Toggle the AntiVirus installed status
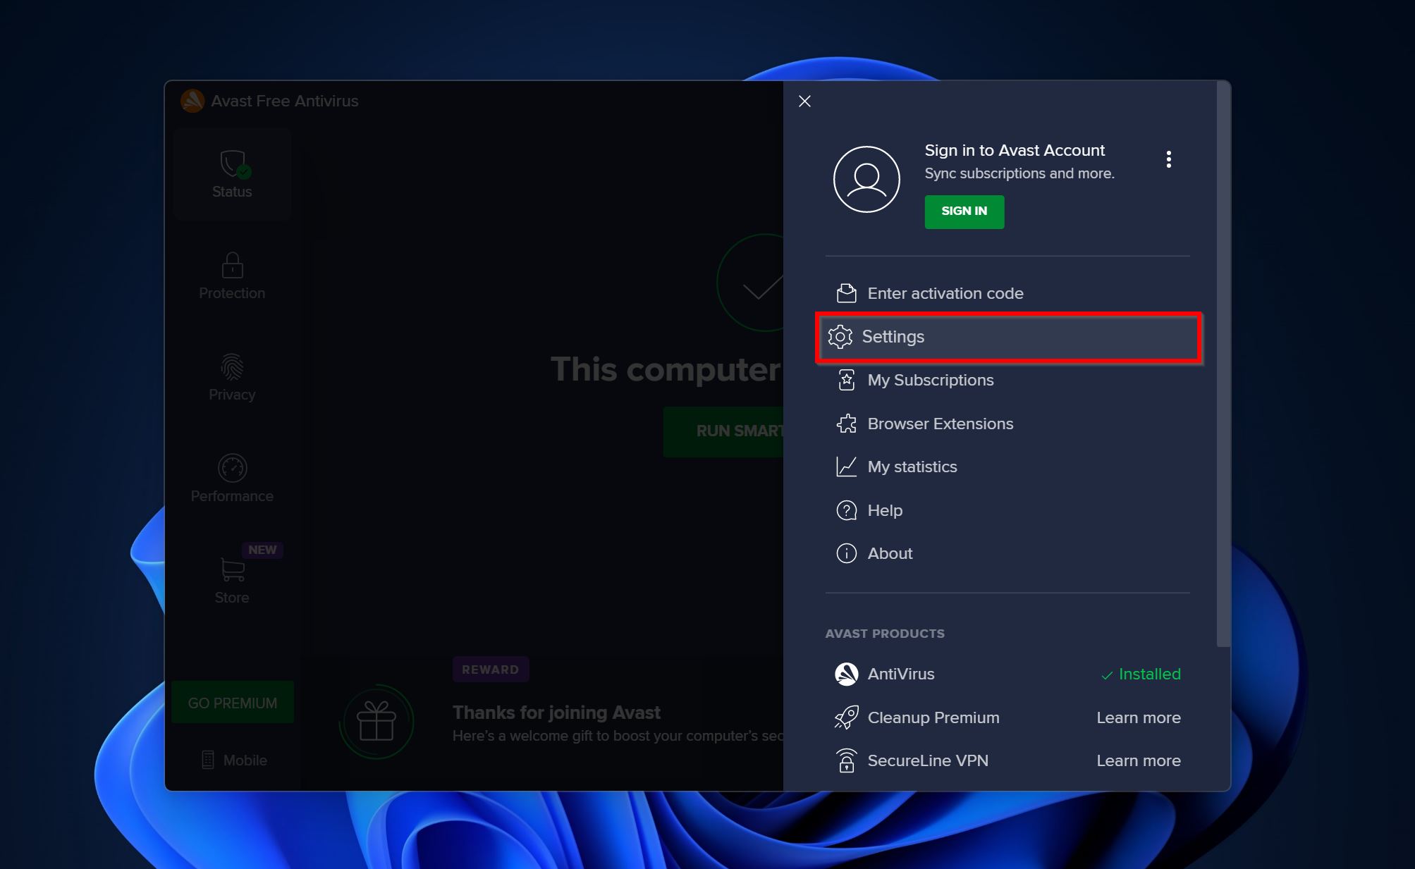 pyautogui.click(x=1140, y=674)
